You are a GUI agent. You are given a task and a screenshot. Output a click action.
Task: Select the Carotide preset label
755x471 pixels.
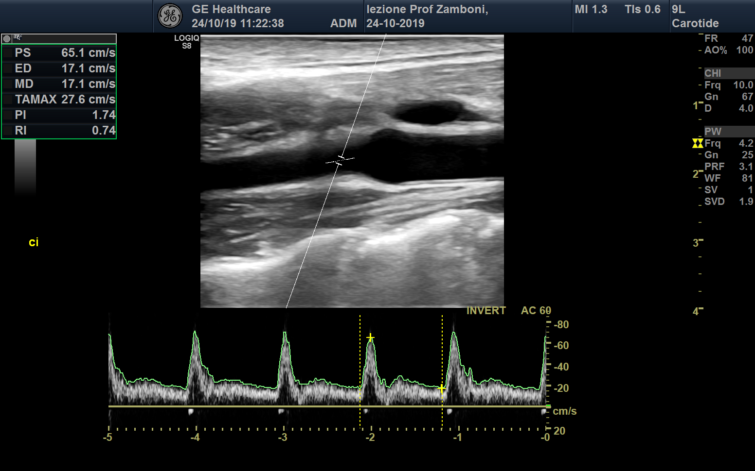tap(695, 23)
